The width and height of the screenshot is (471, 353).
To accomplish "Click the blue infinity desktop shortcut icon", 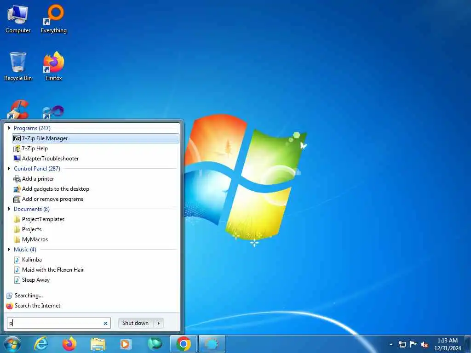I will 53,112.
